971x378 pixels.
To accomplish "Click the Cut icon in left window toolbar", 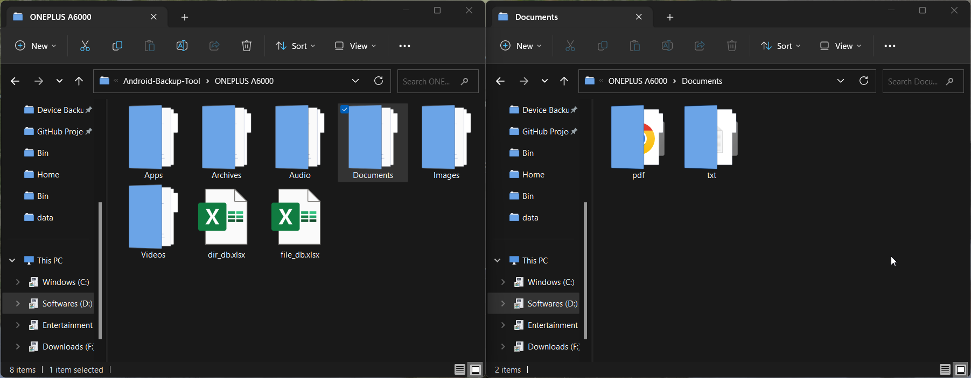I will pos(85,46).
